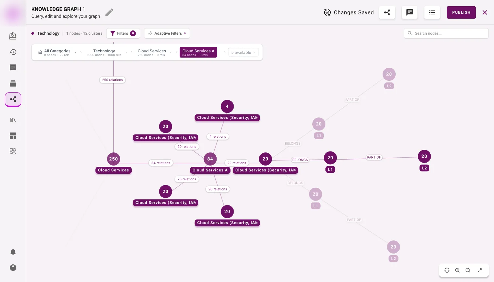Expand the Technology breadcrumb dropdown chevron
494x282 pixels.
[126, 52]
